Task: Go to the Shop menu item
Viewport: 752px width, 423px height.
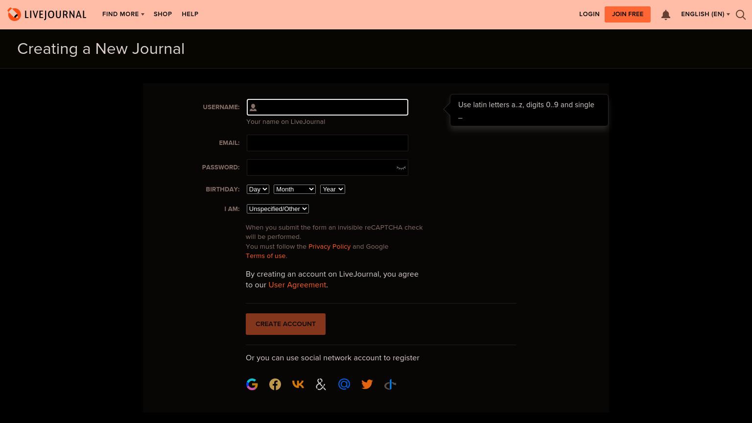Action: 163,14
